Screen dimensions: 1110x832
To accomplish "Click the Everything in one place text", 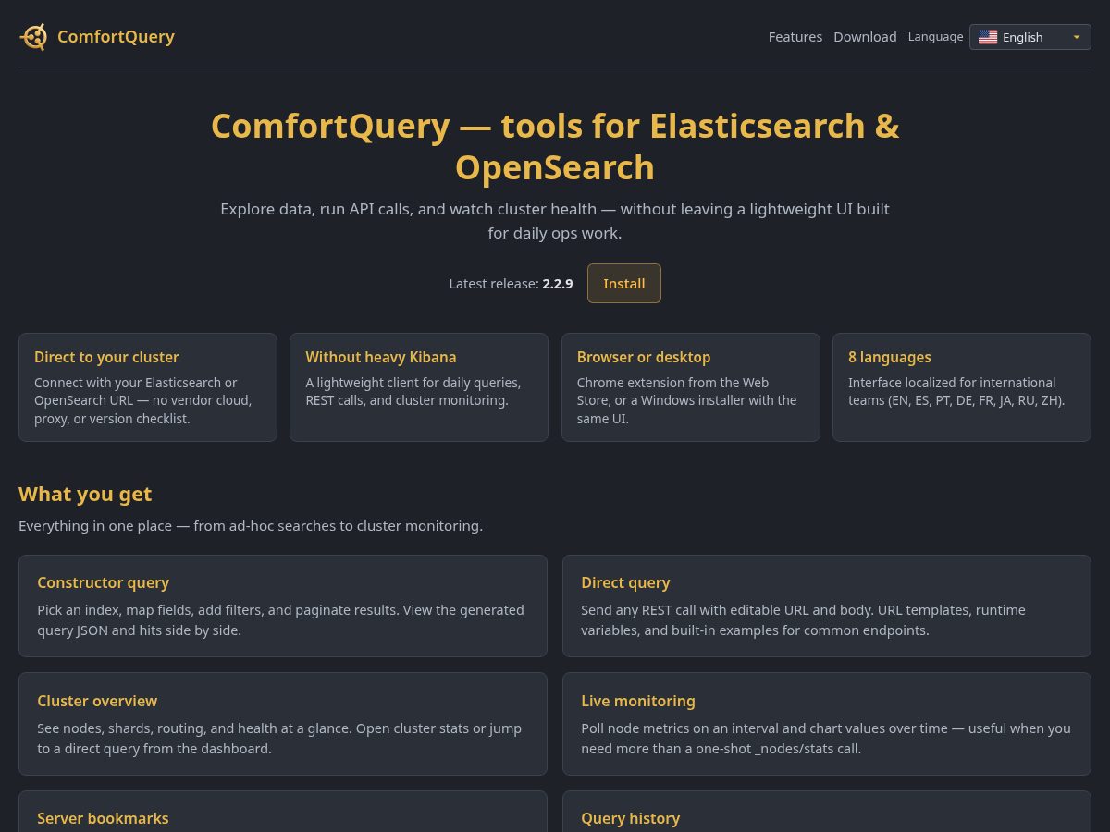I will [x=251, y=526].
